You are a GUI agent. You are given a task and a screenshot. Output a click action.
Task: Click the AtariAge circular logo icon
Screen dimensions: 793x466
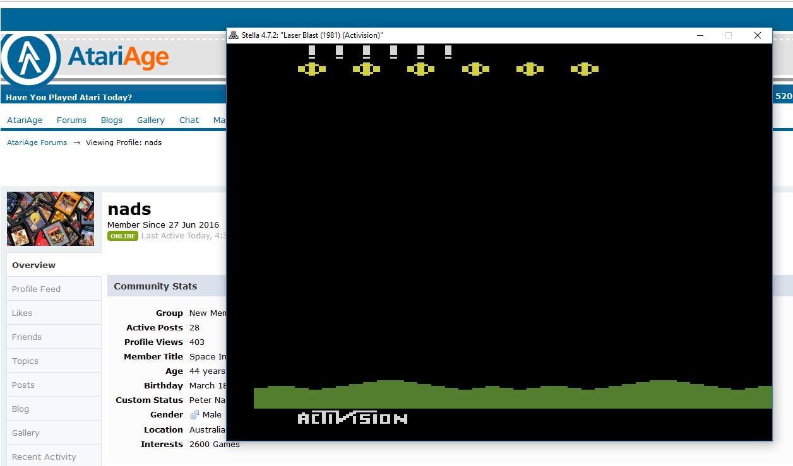click(x=30, y=58)
